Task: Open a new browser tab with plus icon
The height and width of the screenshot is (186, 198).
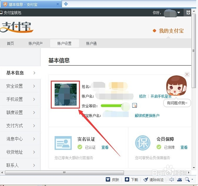Action: pyautogui.click(x=66, y=4)
